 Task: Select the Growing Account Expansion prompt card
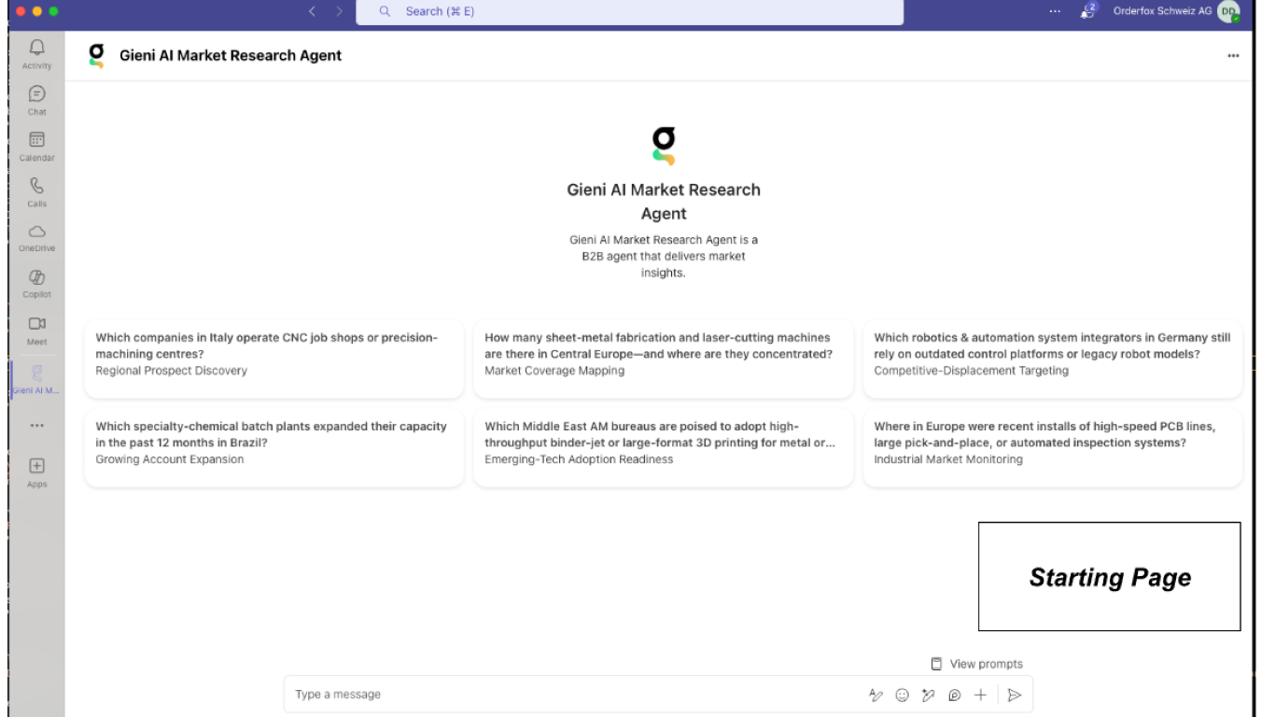(273, 447)
